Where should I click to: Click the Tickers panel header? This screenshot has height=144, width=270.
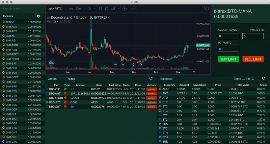(x=8, y=16)
